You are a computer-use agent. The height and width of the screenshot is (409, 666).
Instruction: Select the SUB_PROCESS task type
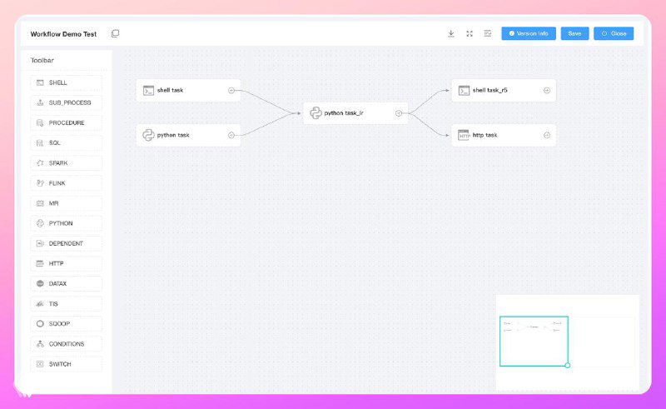(67, 102)
